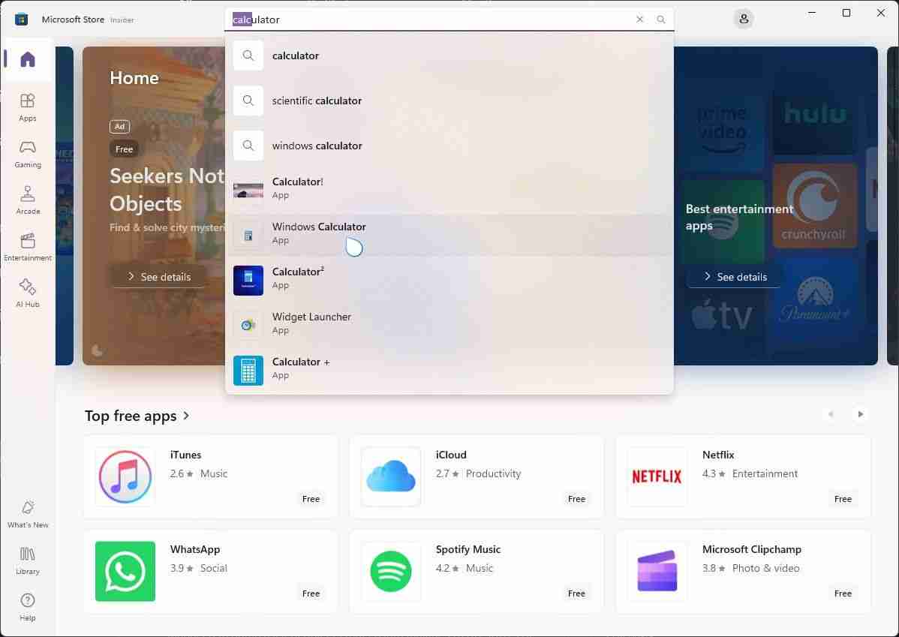Screen dimensions: 899x637
Task: Click the next carousel arrow
Action: tap(860, 414)
